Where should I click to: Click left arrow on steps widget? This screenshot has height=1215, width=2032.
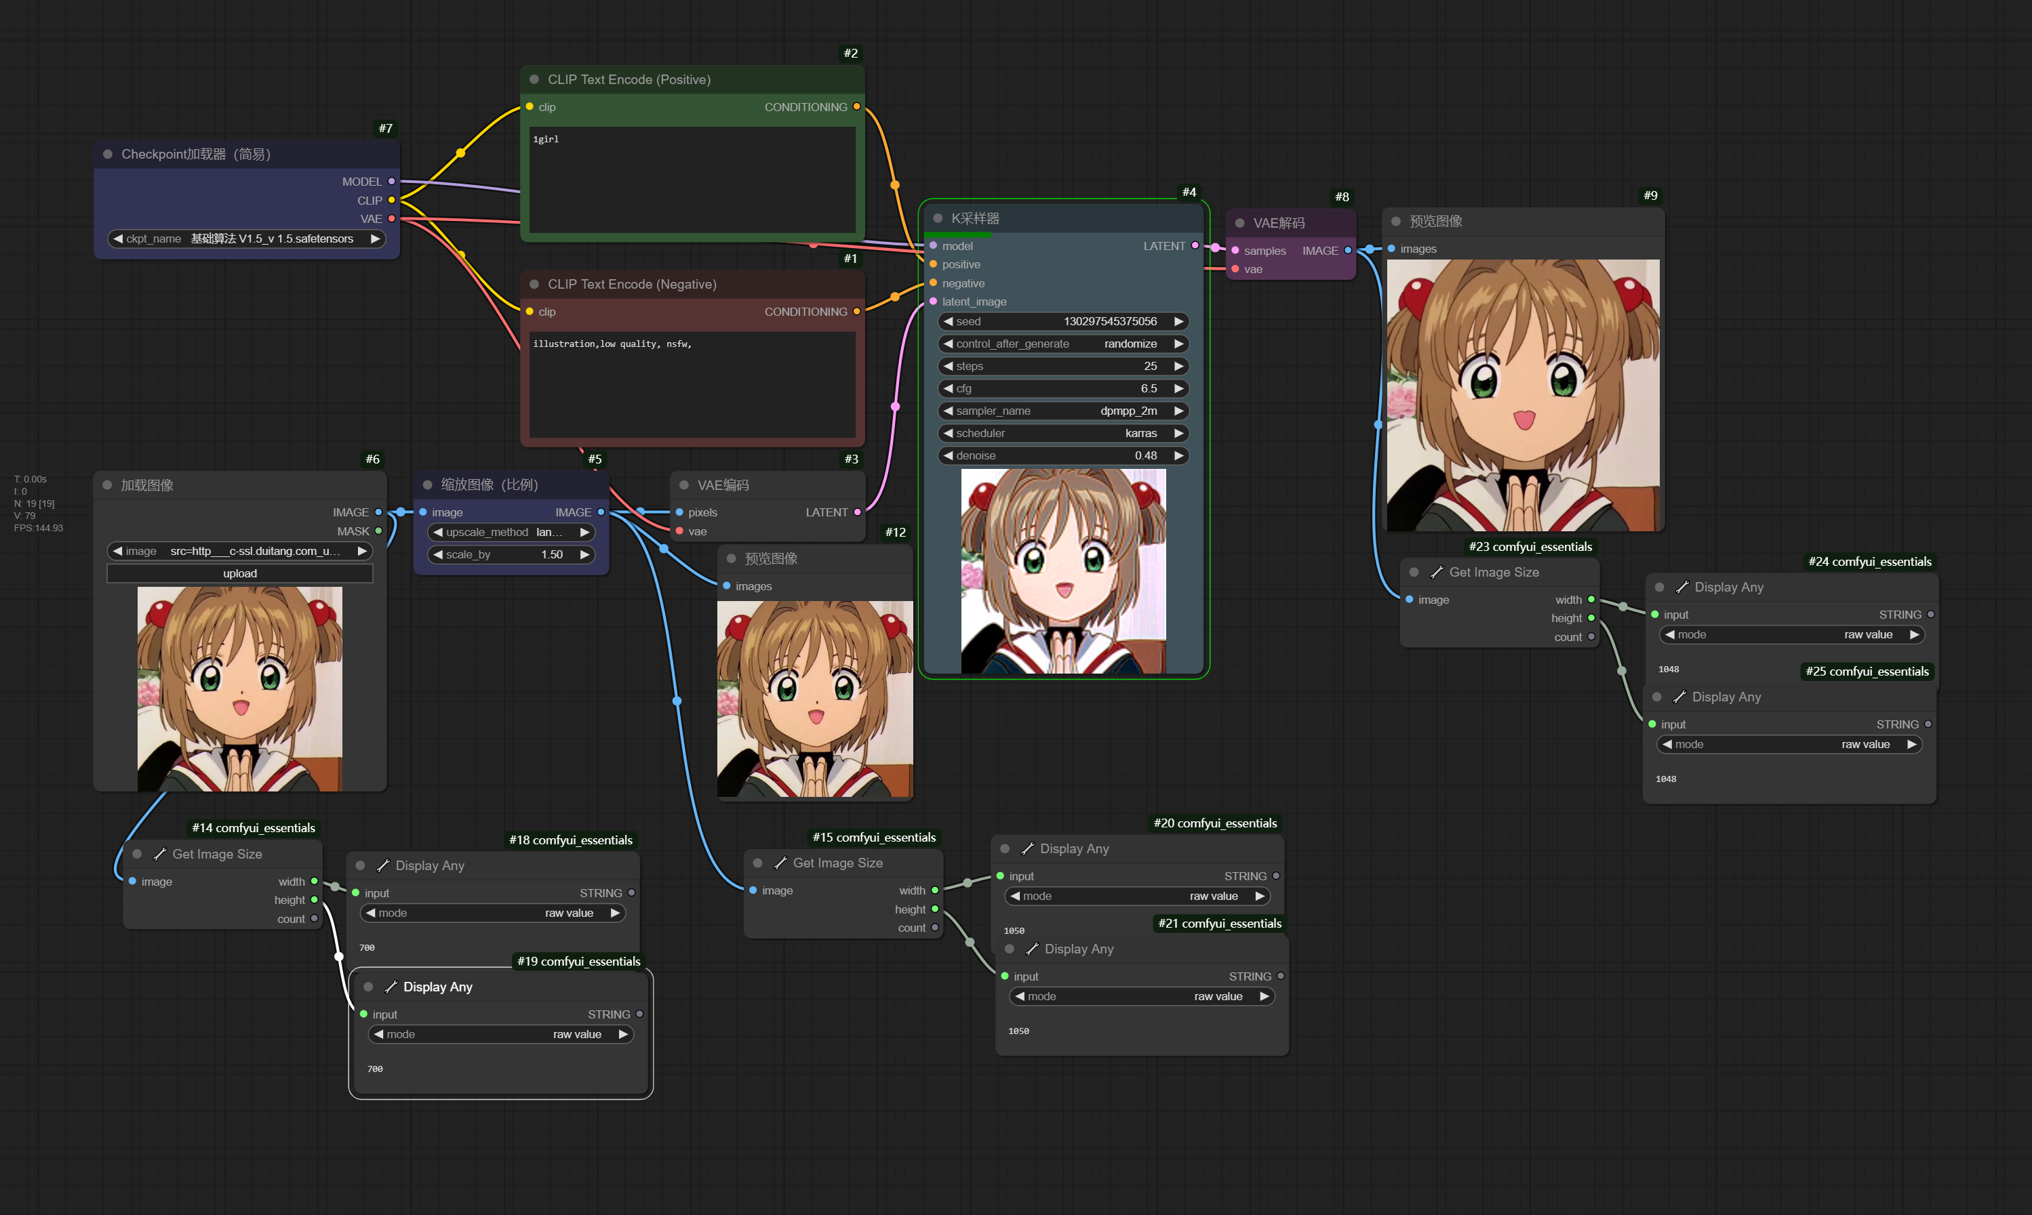pyautogui.click(x=948, y=366)
